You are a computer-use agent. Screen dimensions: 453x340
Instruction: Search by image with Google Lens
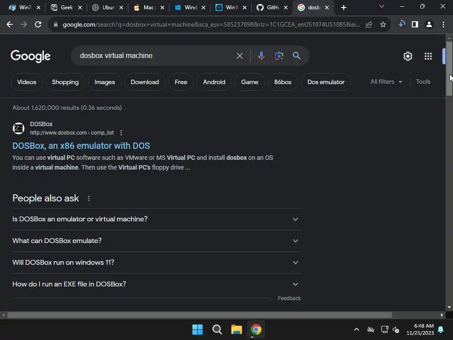pos(279,55)
